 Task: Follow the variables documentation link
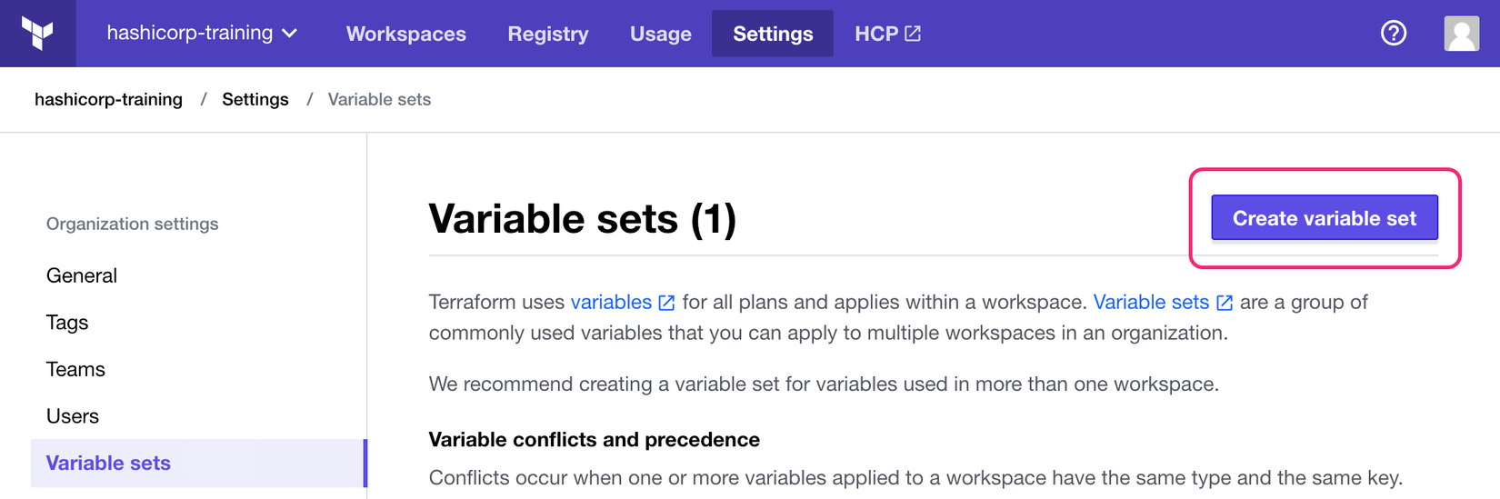[611, 302]
